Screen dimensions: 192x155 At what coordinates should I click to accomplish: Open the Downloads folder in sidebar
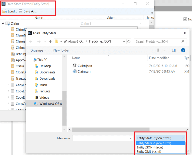(x=47, y=79)
